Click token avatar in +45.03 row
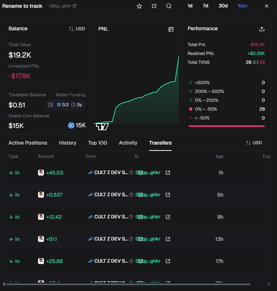The image size is (277, 291). pyautogui.click(x=41, y=173)
